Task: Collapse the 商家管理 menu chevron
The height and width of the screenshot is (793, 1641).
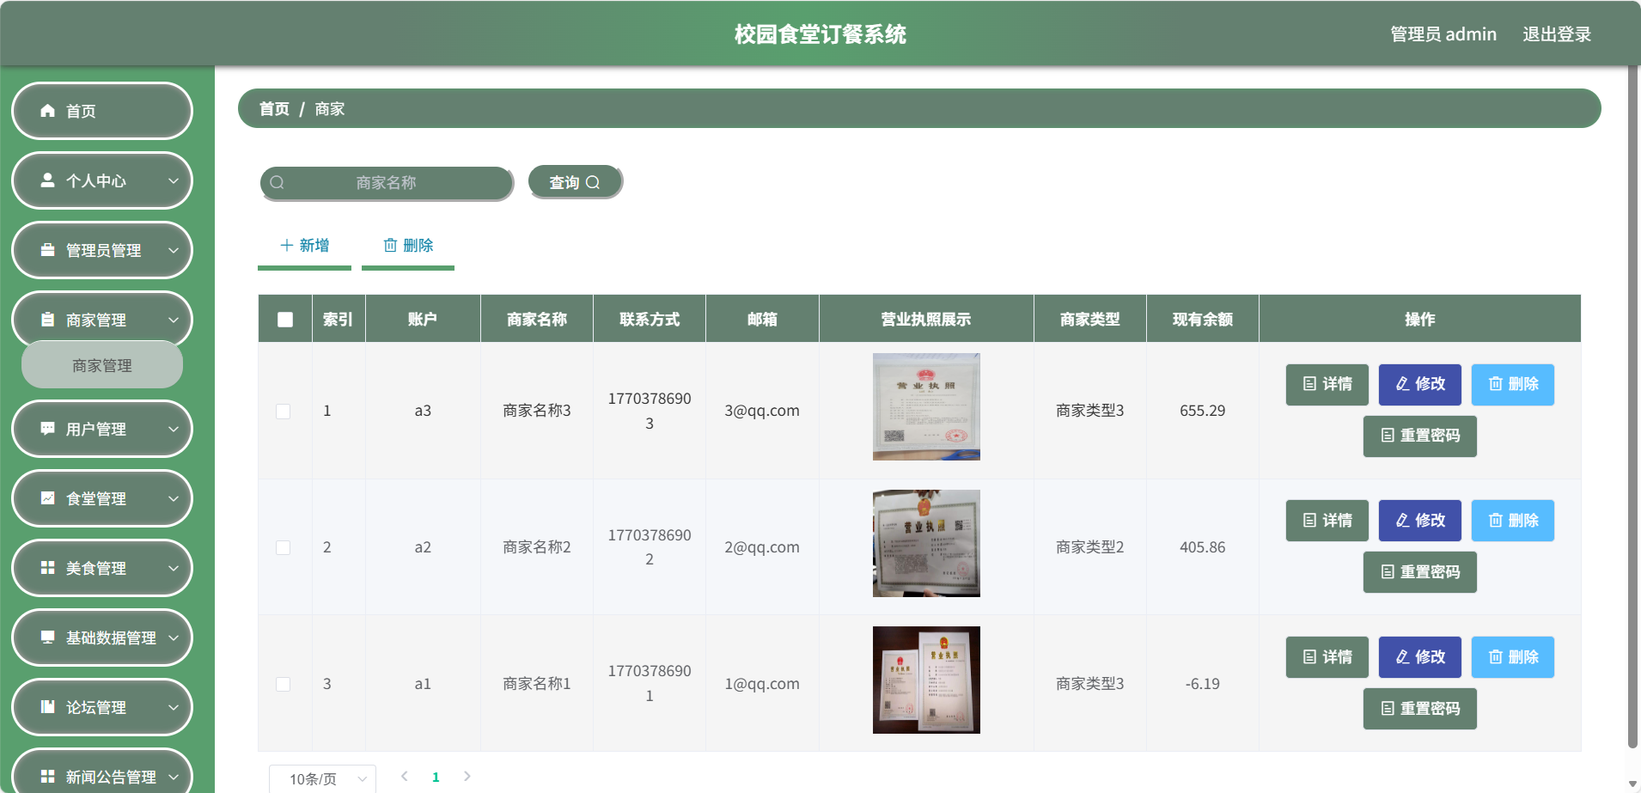Action: pyautogui.click(x=174, y=320)
